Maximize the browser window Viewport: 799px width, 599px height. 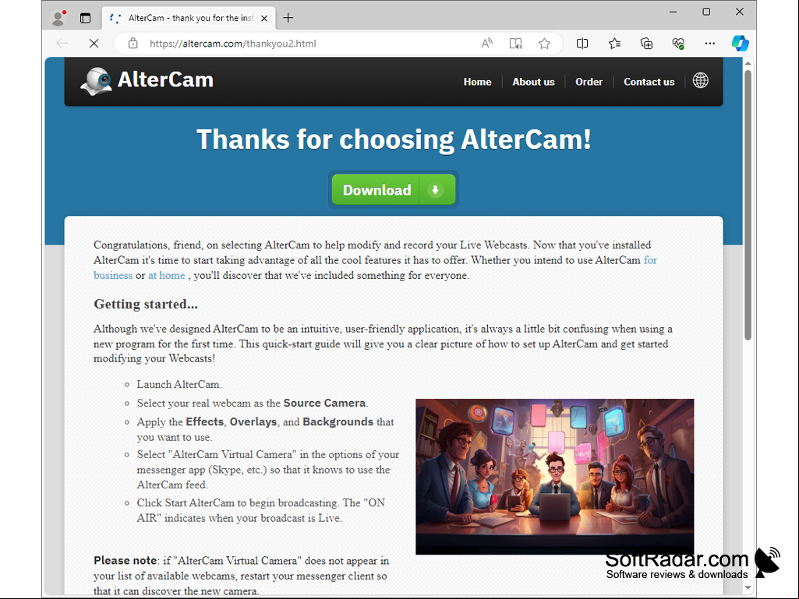tap(706, 12)
